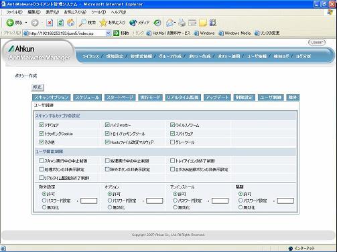Image resolution: width=337 pixels, height=252 pixels.
Task: Select パスワード設定 radio under オプション
Action: (x=110, y=201)
